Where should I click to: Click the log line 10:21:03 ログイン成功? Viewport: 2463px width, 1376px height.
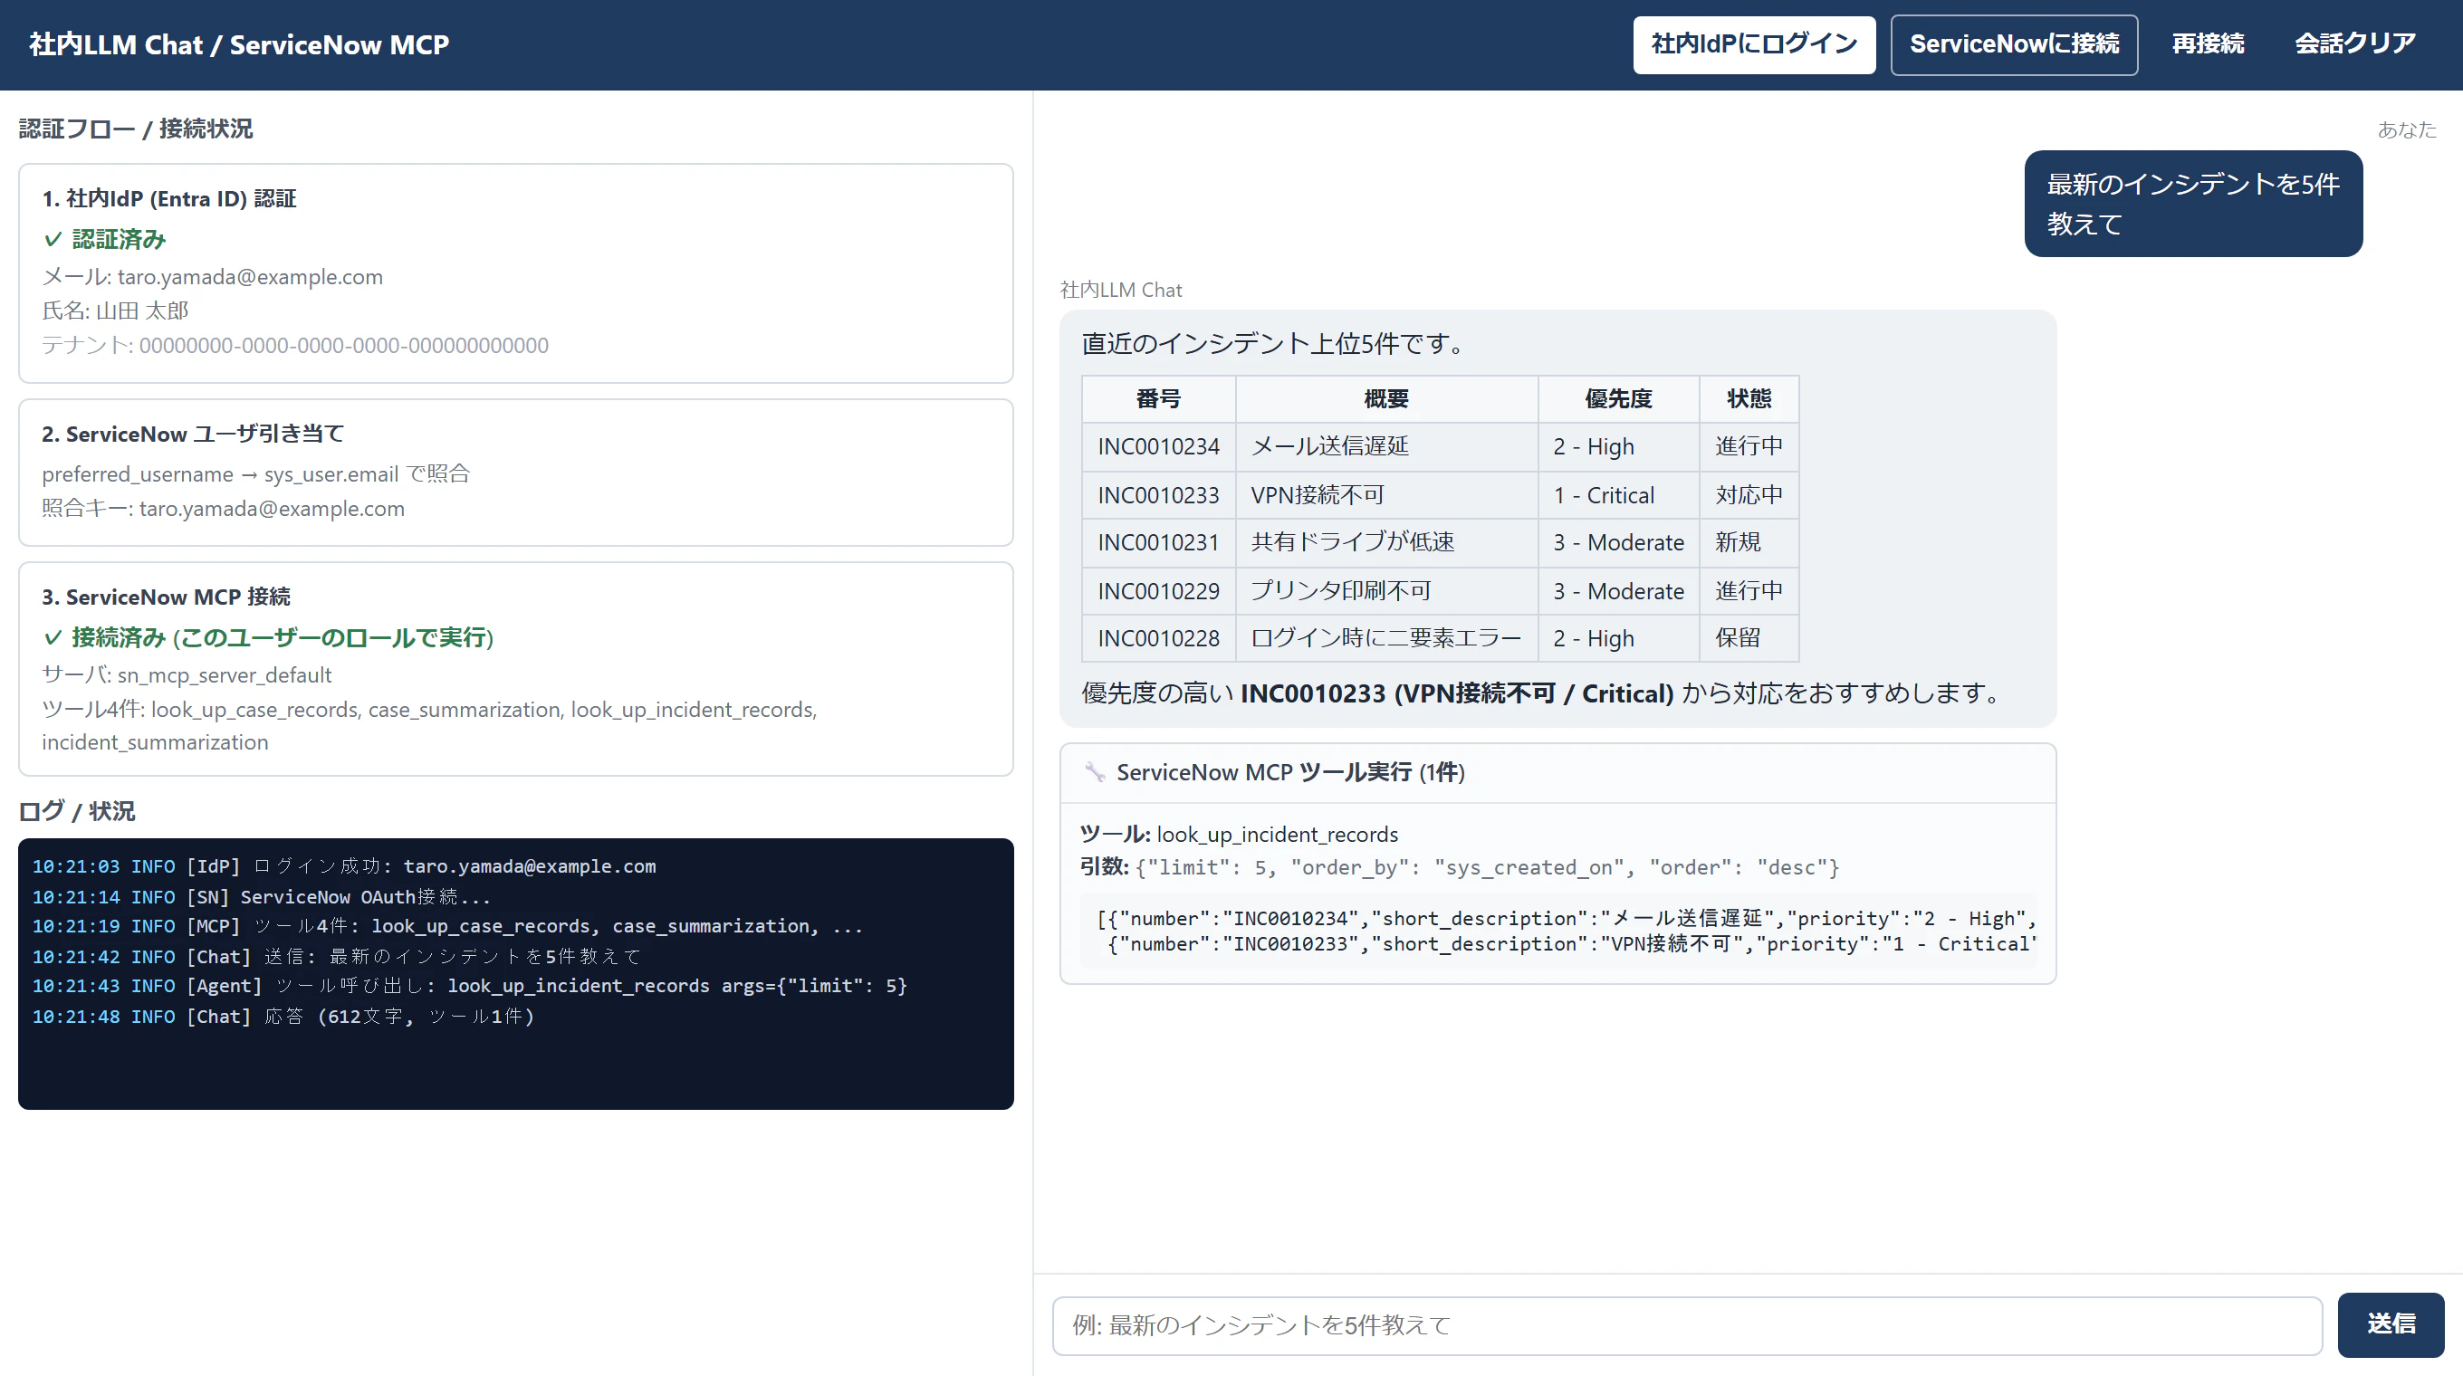pyautogui.click(x=344, y=866)
